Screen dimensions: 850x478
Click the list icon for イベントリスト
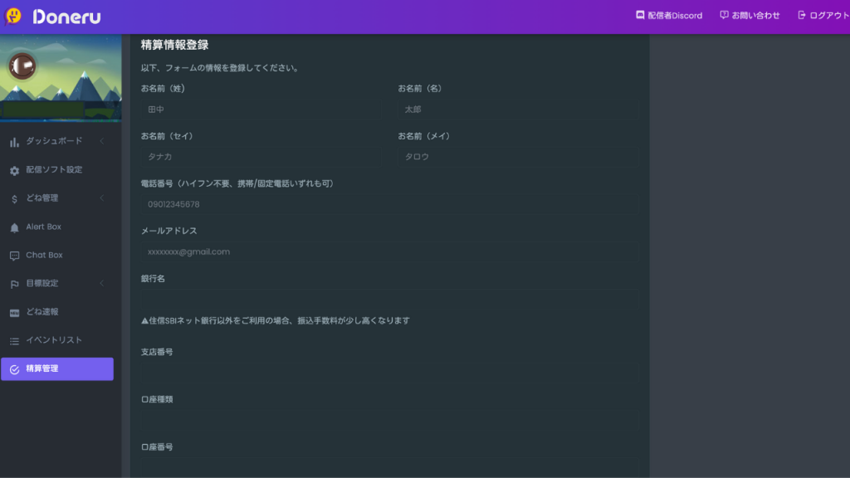[14, 339]
